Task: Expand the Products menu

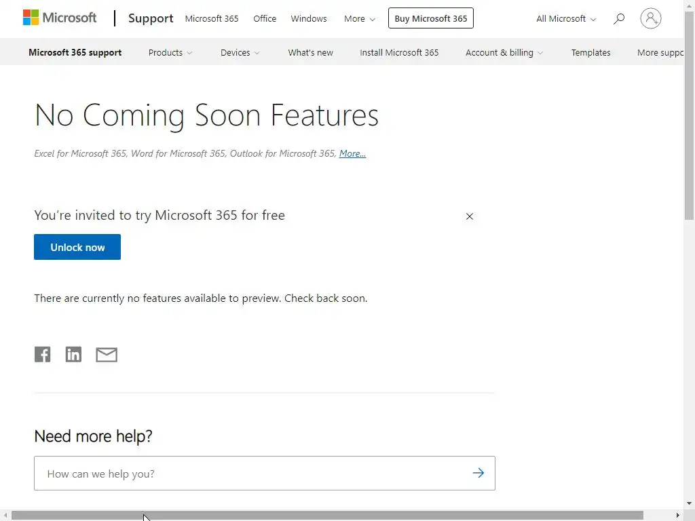Action: pos(170,52)
